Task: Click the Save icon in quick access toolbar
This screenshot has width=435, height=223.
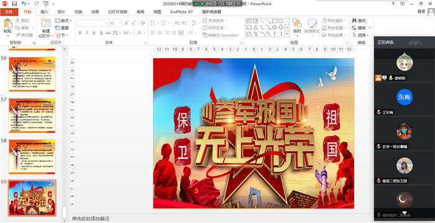Action: tap(14, 4)
